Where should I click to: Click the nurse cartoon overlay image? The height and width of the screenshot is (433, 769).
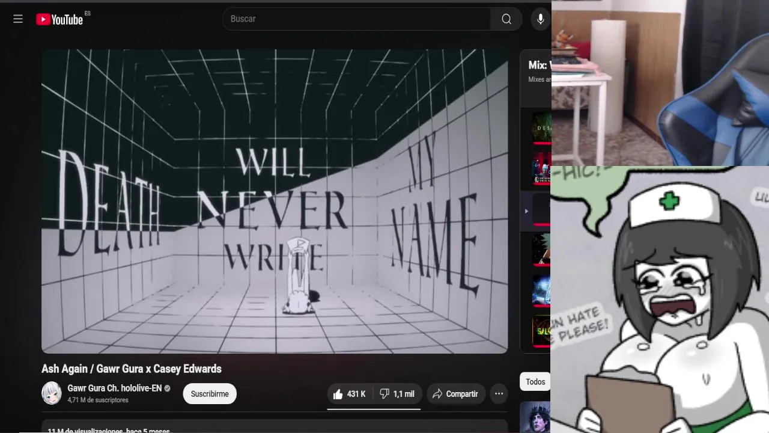[x=660, y=299]
